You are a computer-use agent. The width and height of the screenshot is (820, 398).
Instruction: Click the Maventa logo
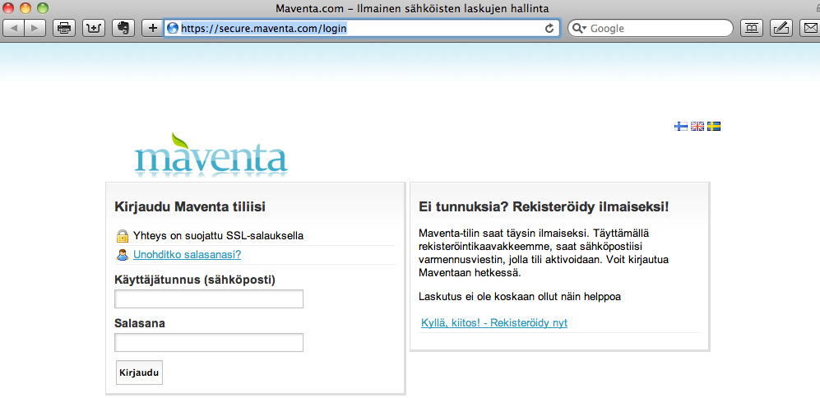[211, 154]
